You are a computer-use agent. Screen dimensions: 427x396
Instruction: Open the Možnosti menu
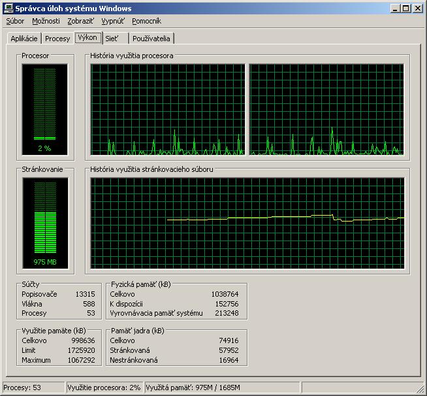tap(46, 21)
